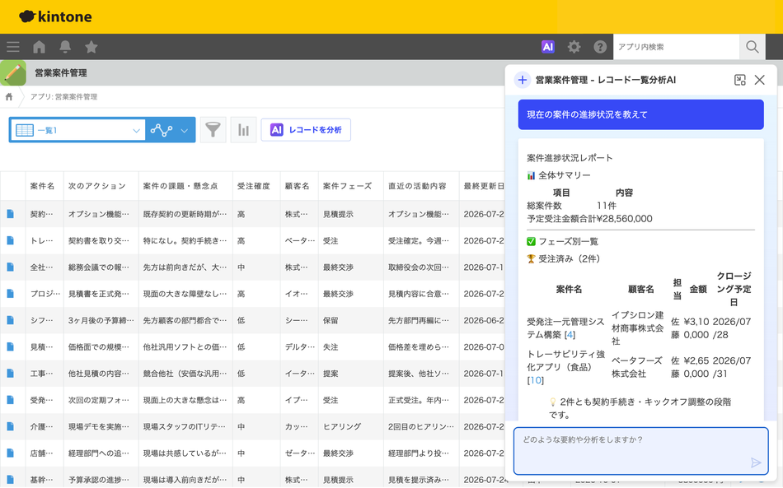
Task: Expand the chevron beside the graph icon
Action: [185, 131]
